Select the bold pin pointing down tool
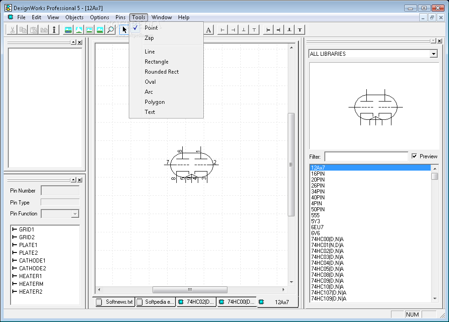The height and width of the screenshot is (322, 449). pos(300,30)
